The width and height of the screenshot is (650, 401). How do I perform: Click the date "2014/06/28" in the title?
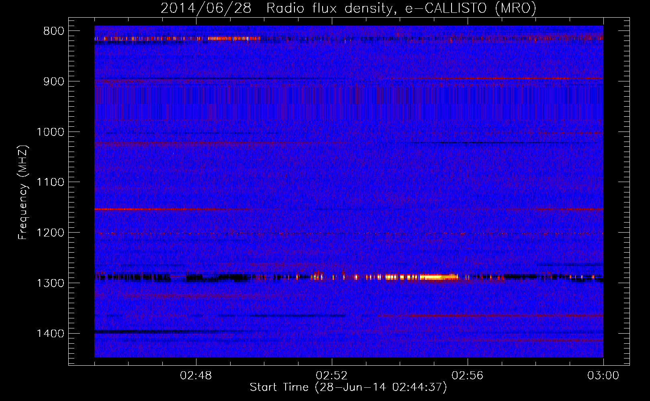[206, 8]
